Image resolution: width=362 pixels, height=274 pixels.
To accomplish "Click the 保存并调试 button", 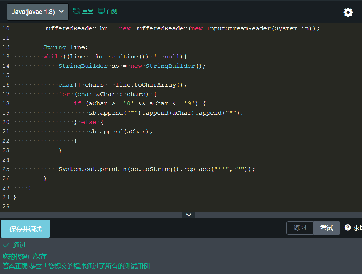I will tap(25, 229).
